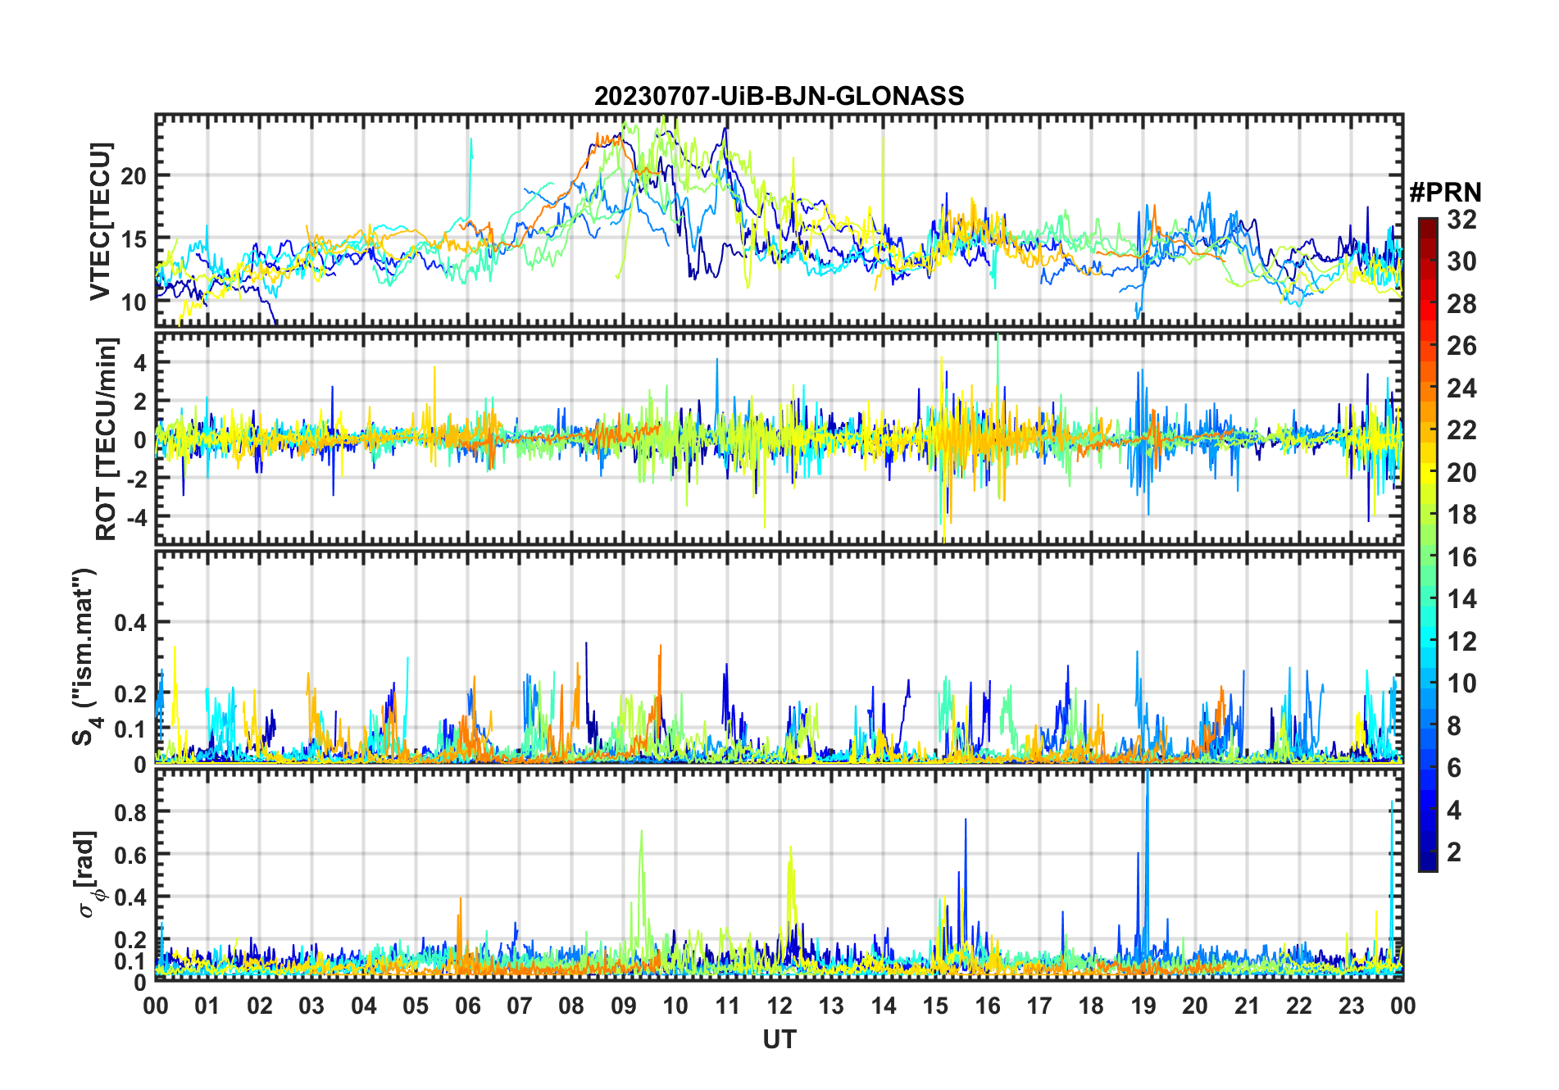
Task: Click the colorbar at the dark blue PRN 2 end
Action: 1427,852
